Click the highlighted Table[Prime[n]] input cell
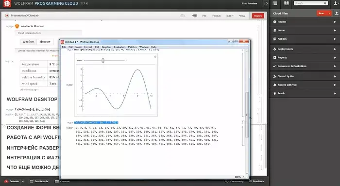 point(96,122)
